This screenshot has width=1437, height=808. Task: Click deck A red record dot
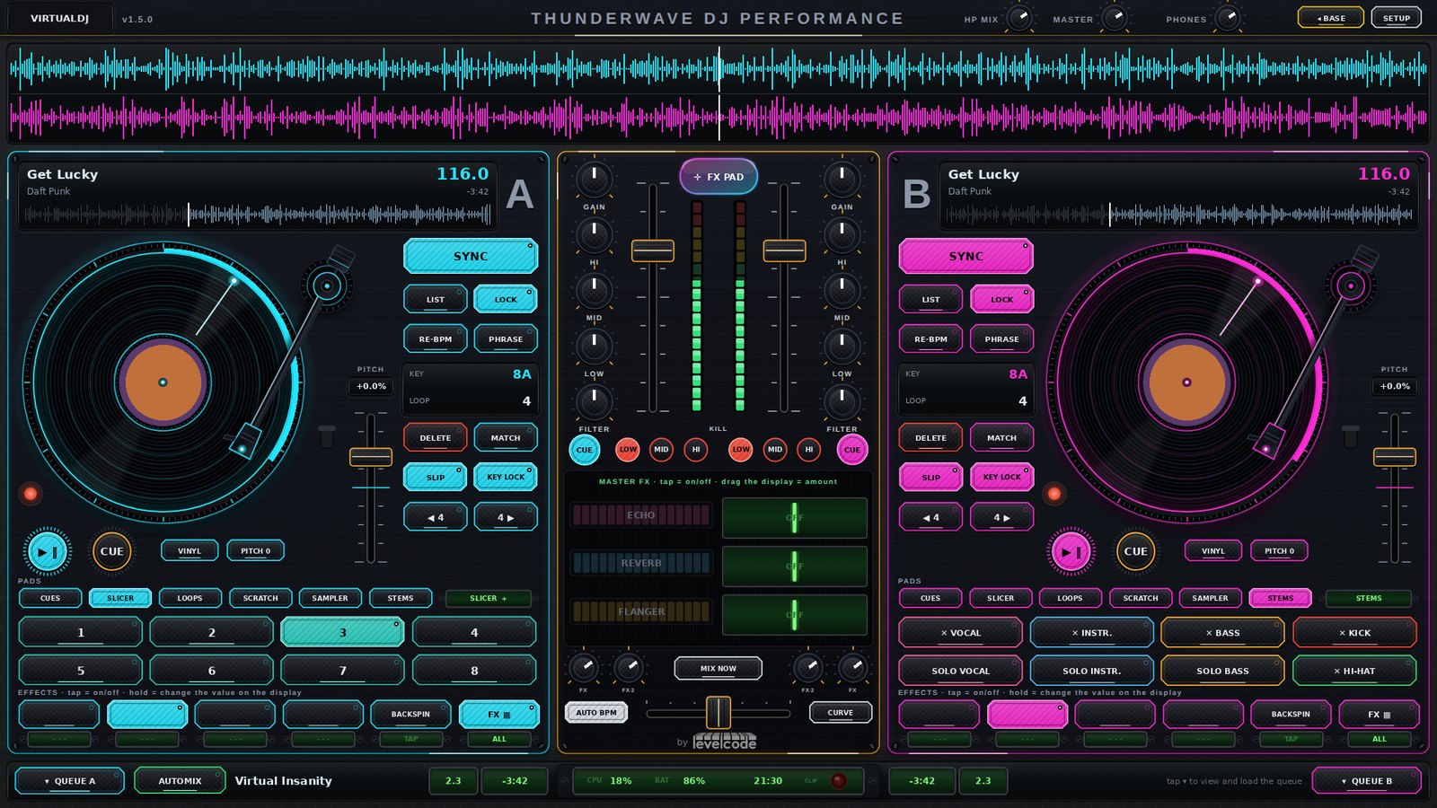(x=31, y=493)
